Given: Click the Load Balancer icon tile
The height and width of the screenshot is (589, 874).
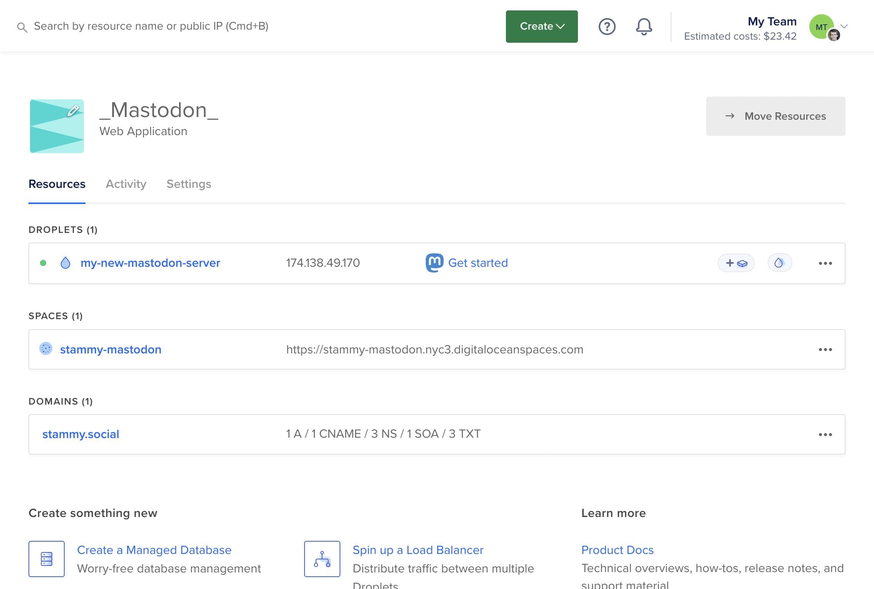Looking at the screenshot, I should coord(322,559).
